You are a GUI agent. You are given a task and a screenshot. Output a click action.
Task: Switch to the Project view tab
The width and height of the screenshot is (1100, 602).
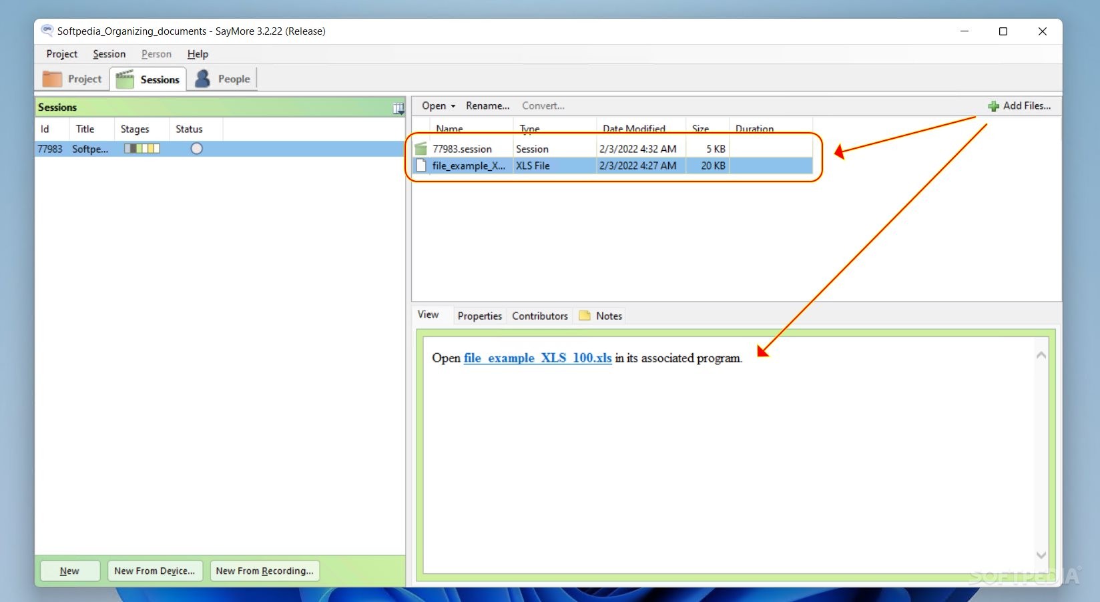click(x=72, y=79)
